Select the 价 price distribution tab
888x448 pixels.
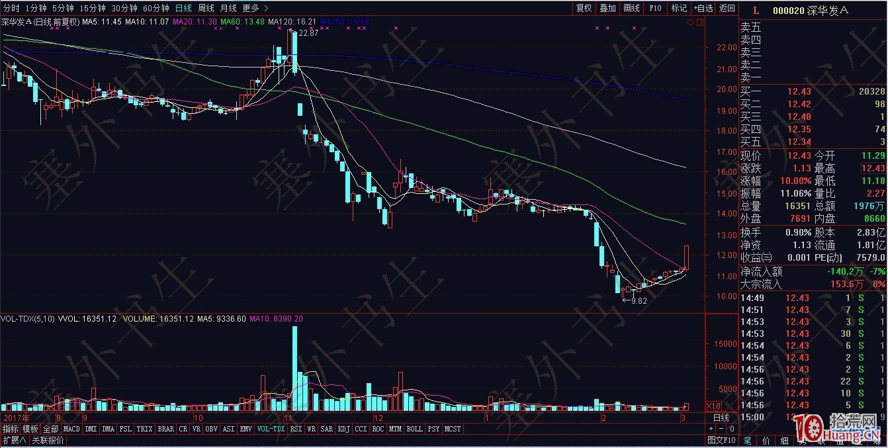pyautogui.click(x=766, y=441)
